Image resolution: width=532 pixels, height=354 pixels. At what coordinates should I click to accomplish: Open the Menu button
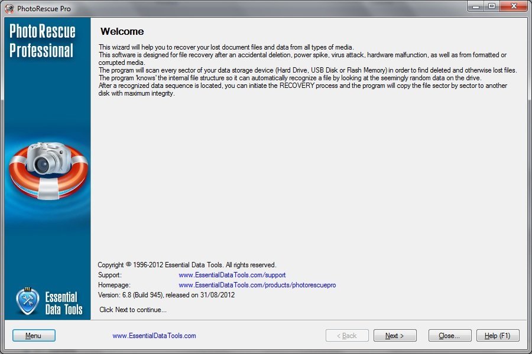[x=34, y=336]
